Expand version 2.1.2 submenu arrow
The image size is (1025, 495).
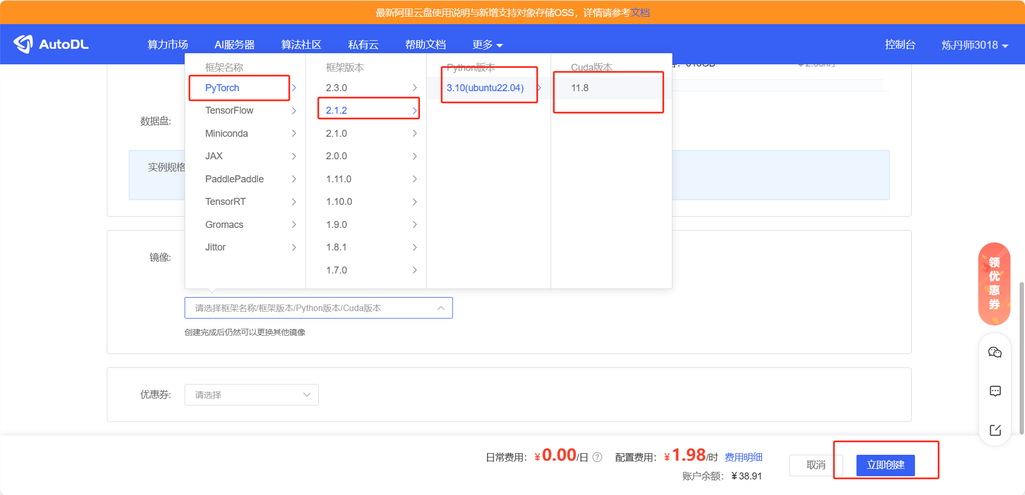click(x=415, y=110)
